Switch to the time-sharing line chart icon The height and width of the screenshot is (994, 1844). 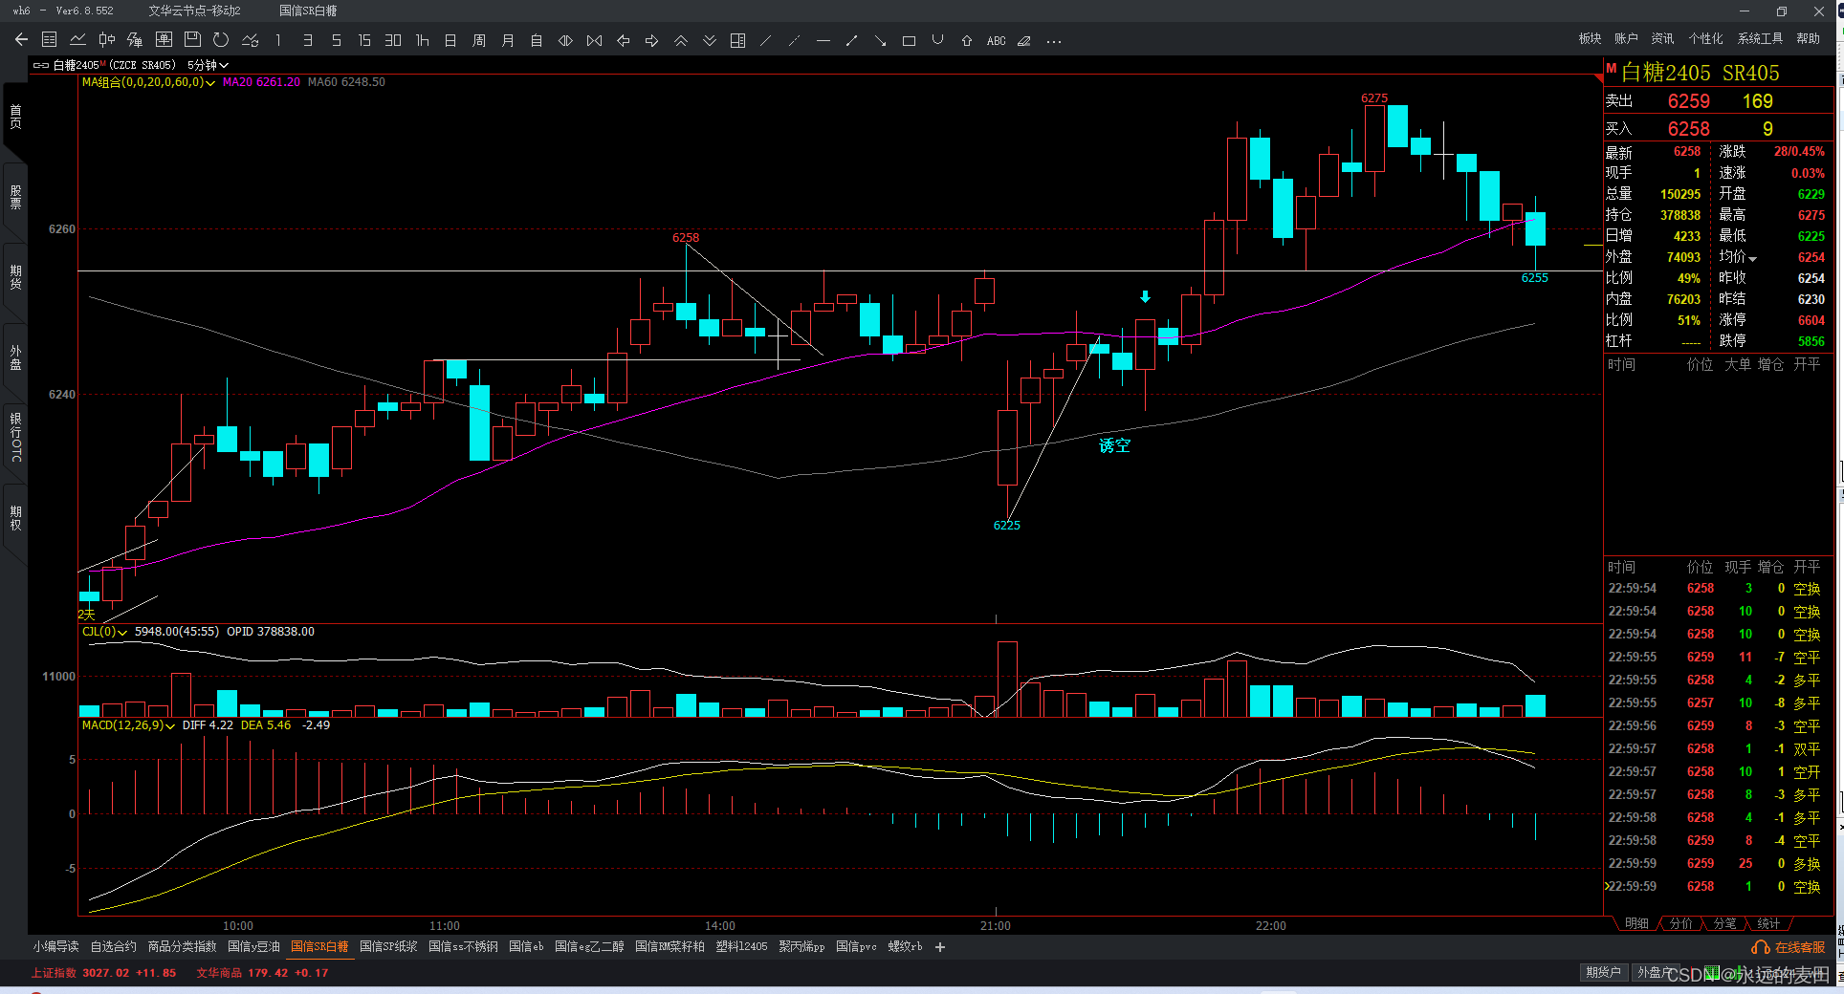click(x=78, y=40)
